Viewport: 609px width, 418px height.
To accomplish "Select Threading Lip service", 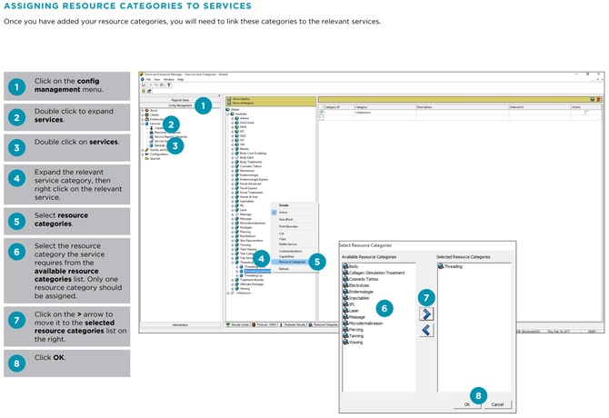I will (x=254, y=275).
